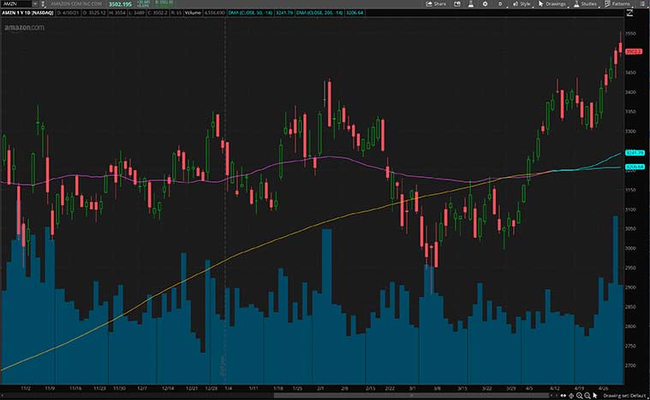650x400 pixels.
Task: Open Drawing set: Default selector
Action: (623, 396)
